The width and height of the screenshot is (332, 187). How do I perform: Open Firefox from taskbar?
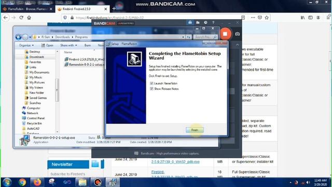coord(37,182)
